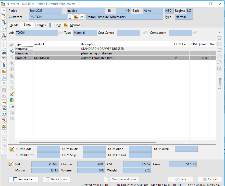225x186 pixels.
Task: Open the document type dropdown showing Invoice
Action: [x=86, y=11]
